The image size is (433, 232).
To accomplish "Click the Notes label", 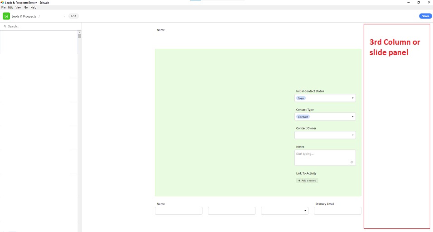I will (x=300, y=147).
